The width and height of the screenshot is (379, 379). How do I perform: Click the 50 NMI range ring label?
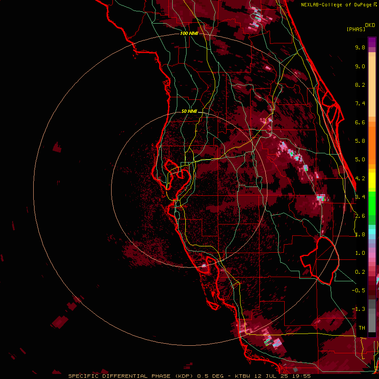pyautogui.click(x=189, y=111)
